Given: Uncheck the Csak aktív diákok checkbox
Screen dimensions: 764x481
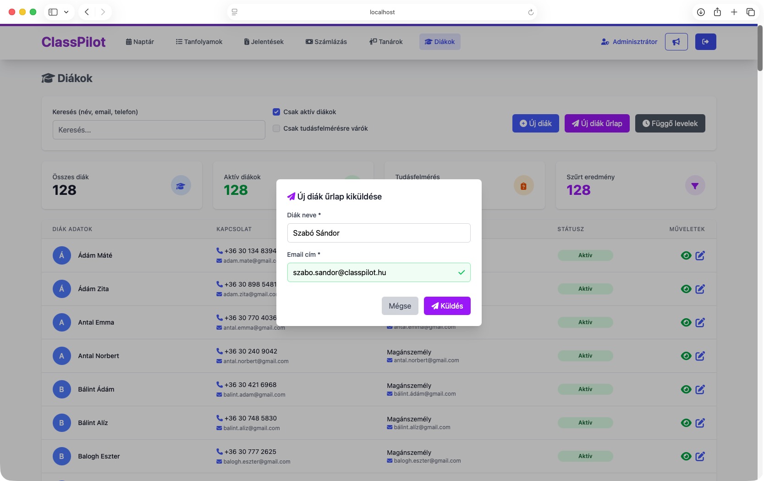Looking at the screenshot, I should [x=276, y=112].
